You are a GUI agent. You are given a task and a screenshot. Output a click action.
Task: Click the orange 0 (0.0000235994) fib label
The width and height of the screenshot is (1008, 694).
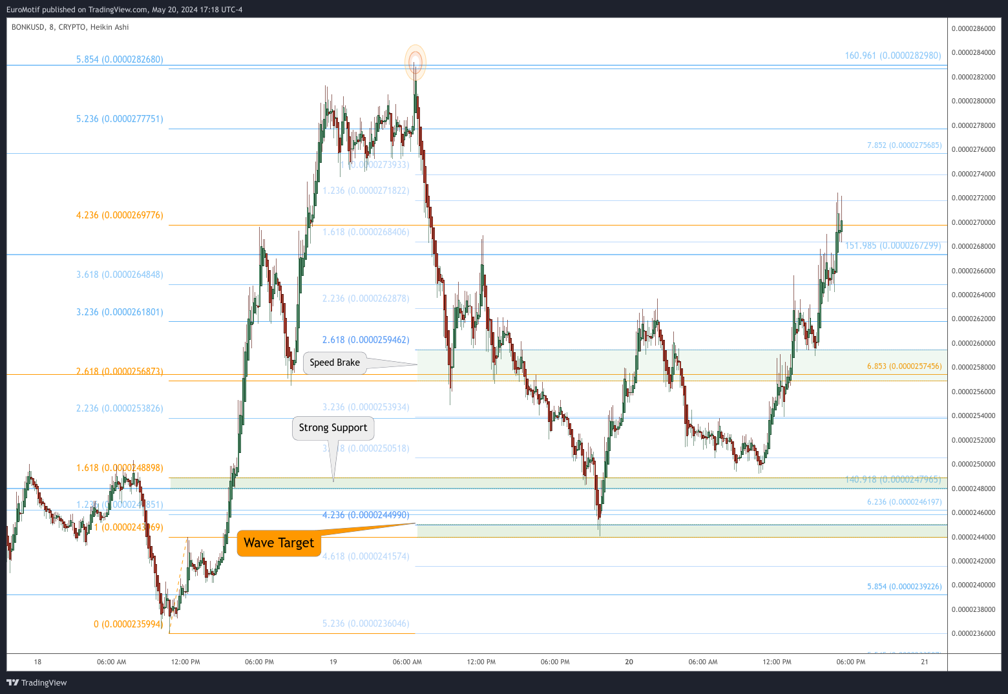coord(129,624)
